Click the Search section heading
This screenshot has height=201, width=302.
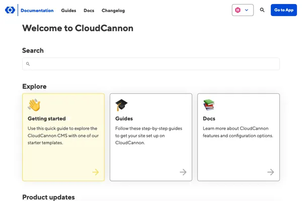click(x=33, y=50)
